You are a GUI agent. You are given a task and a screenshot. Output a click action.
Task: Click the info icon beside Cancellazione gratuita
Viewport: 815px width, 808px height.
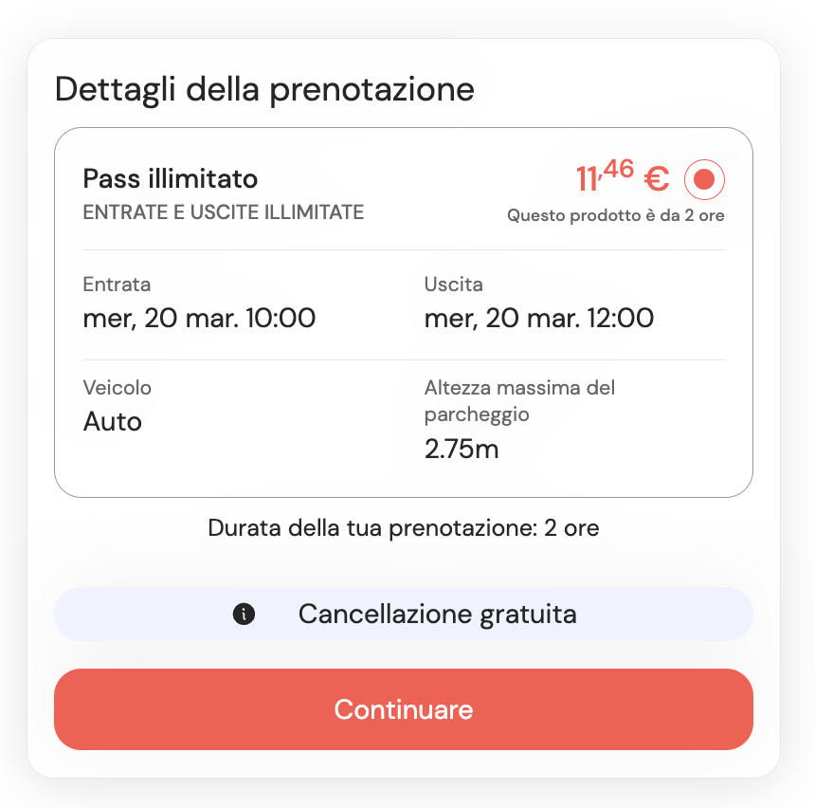(244, 615)
